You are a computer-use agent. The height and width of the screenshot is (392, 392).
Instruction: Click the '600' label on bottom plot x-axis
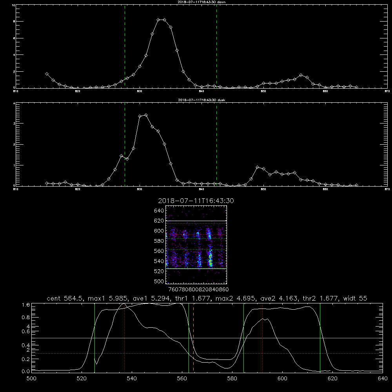(x=283, y=379)
